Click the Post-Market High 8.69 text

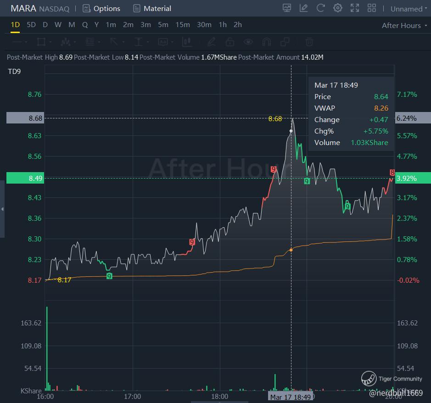tap(39, 57)
